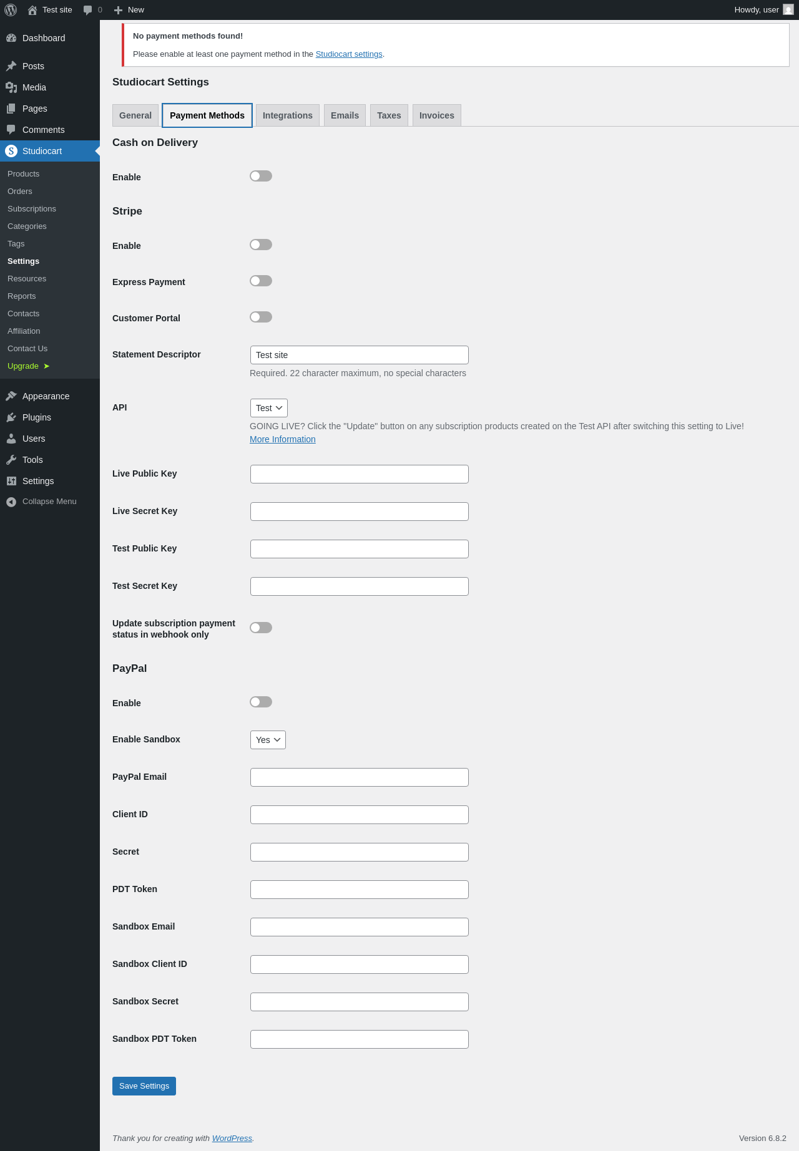Click the Pages icon in sidebar
The height and width of the screenshot is (1151, 799).
click(x=11, y=109)
